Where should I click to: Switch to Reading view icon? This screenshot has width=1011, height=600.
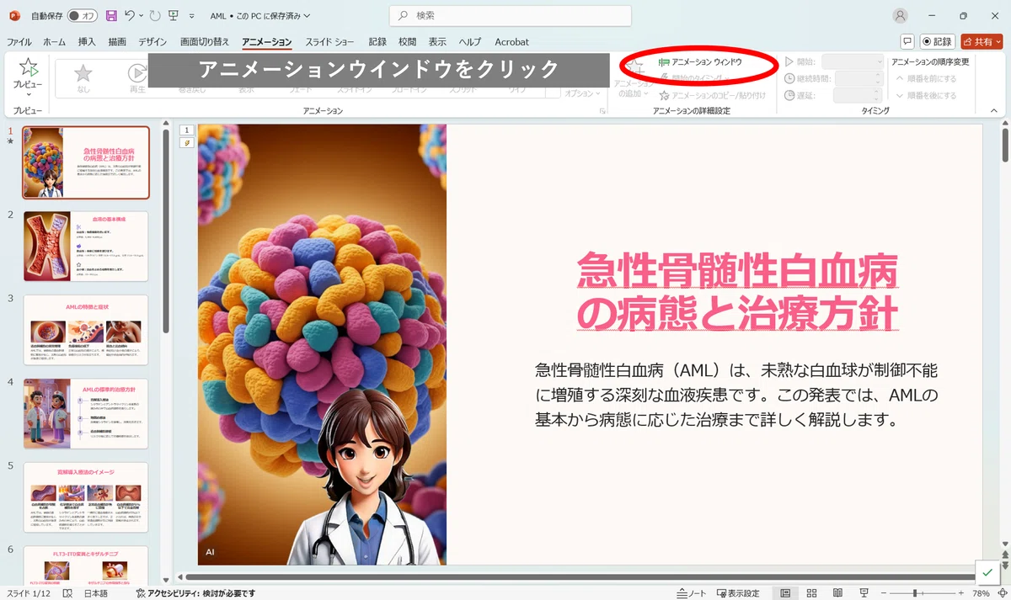[x=838, y=593]
